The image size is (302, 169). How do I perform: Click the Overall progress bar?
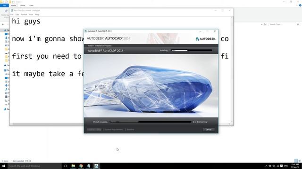tap(151, 122)
